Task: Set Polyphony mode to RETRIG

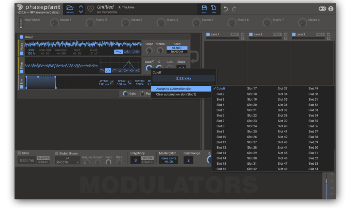Action: point(147,158)
